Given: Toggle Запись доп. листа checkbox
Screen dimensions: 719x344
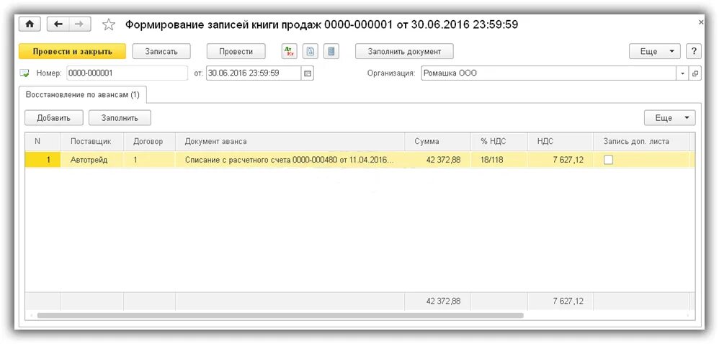Looking at the screenshot, I should click(x=608, y=160).
